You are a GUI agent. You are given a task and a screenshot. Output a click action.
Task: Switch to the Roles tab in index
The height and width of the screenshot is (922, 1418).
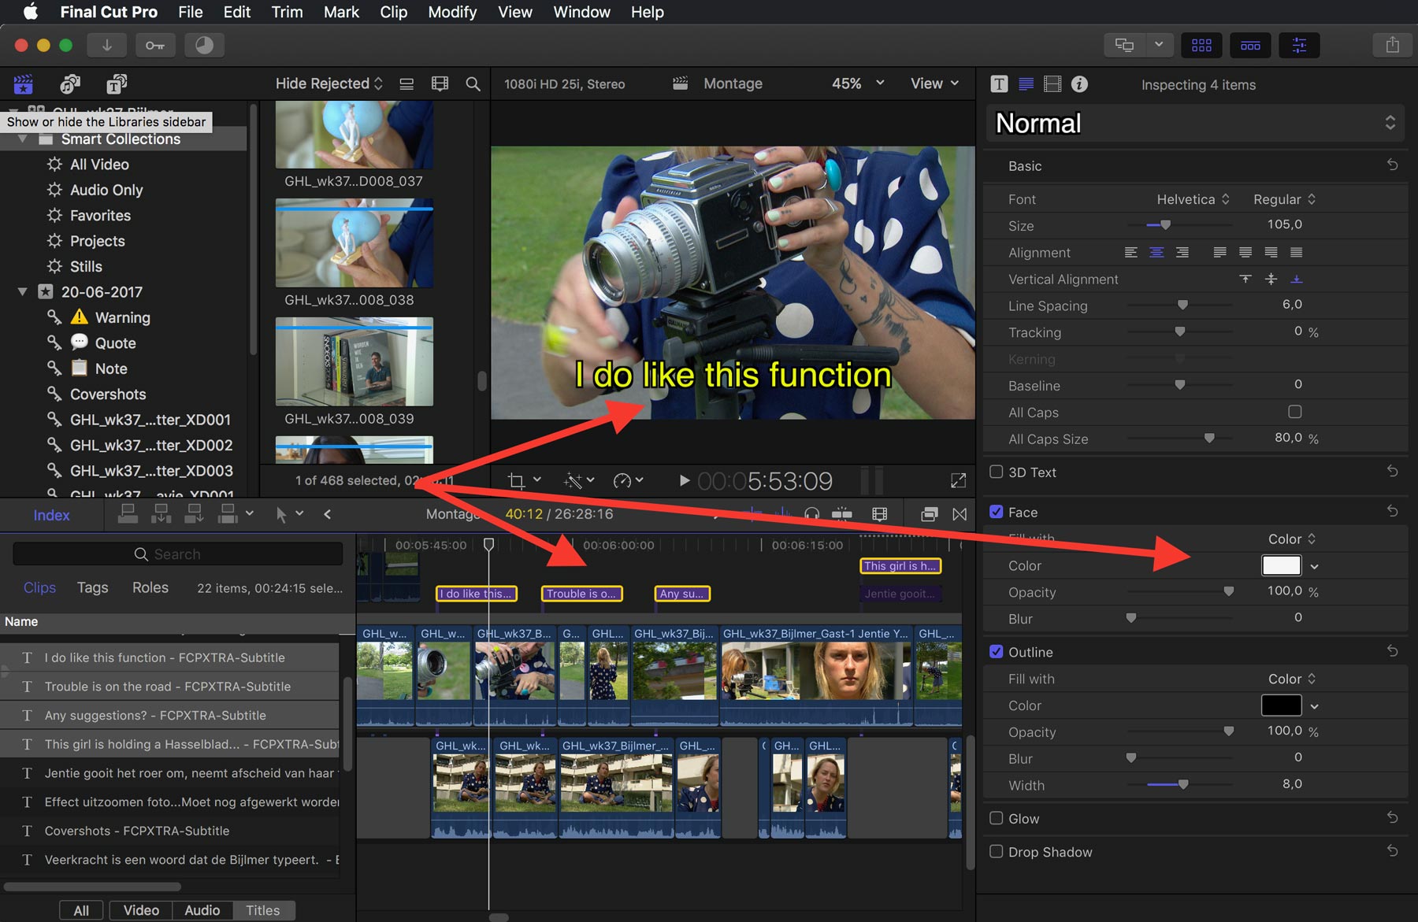tap(150, 587)
